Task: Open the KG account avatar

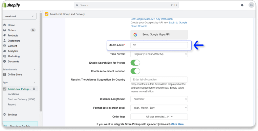Action: point(251,5)
